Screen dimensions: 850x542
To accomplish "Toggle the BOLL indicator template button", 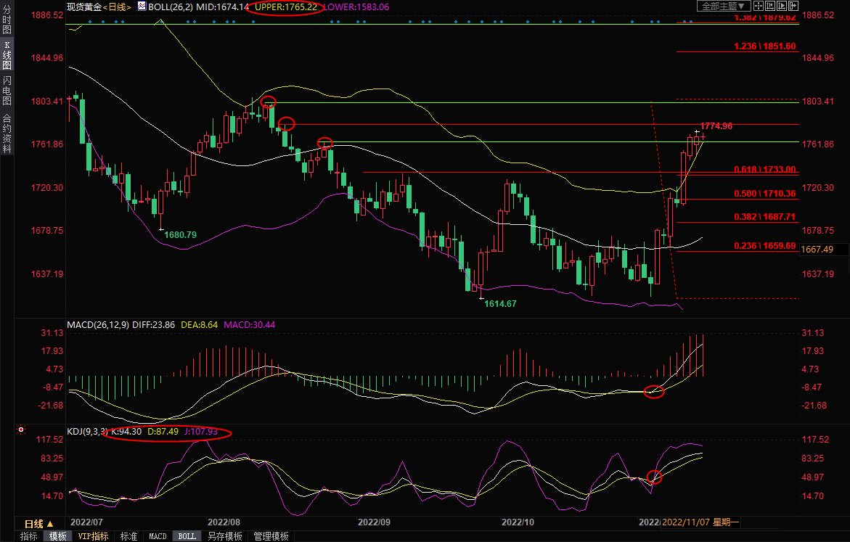I will coord(187,537).
